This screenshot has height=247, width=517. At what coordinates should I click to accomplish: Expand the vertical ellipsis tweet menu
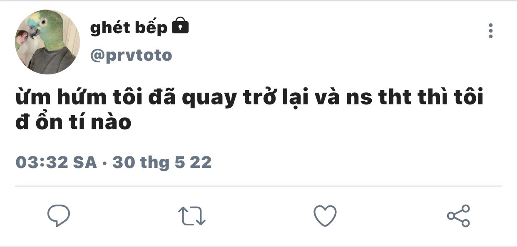pos(491,31)
